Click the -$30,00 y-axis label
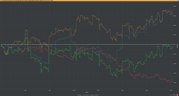This screenshot has width=179, height=96. (175, 73)
